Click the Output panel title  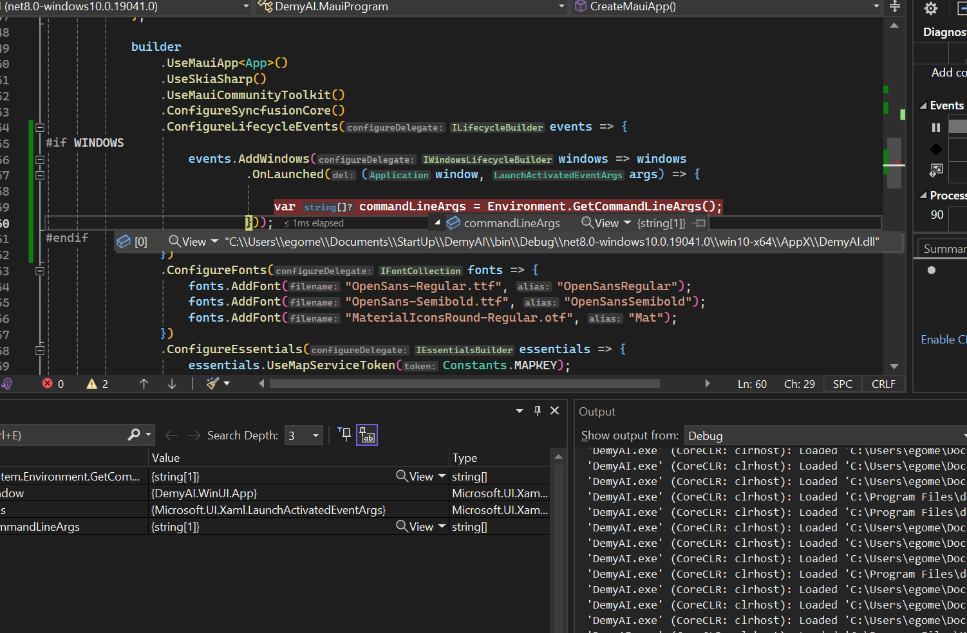(597, 412)
